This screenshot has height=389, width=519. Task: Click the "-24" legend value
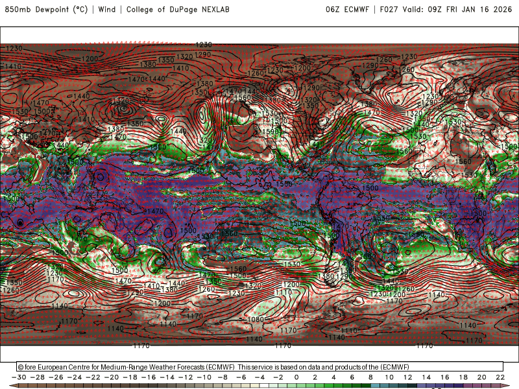click(x=75, y=377)
